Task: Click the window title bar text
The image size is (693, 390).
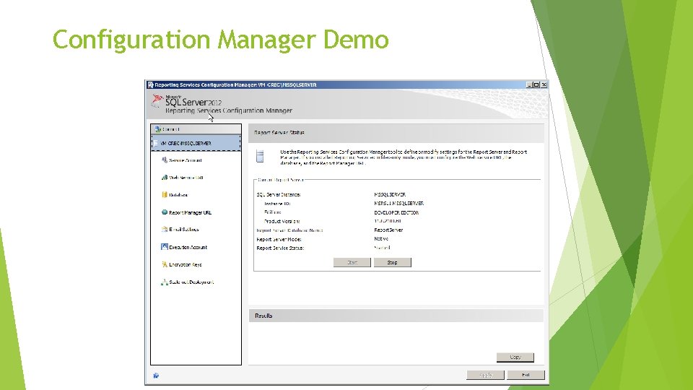Action: click(235, 85)
